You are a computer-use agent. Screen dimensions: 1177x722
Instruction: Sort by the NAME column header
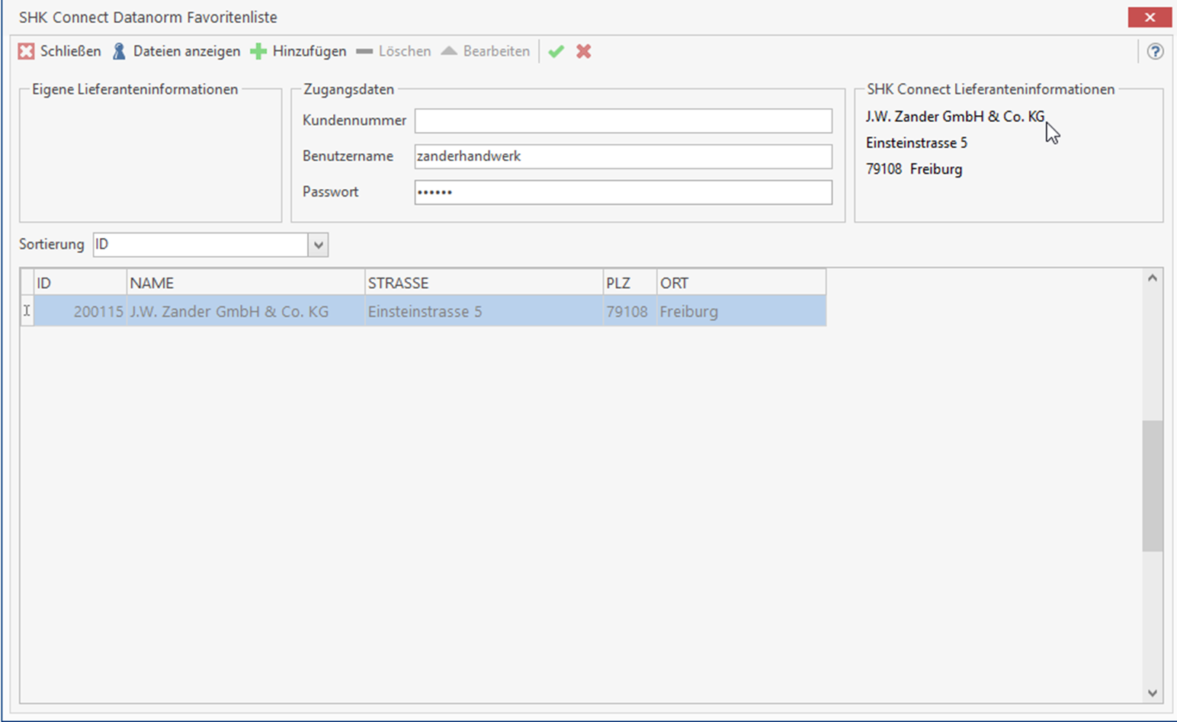(x=245, y=283)
